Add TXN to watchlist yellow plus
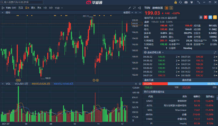This screenshot has height=126, width=218. pos(215,17)
